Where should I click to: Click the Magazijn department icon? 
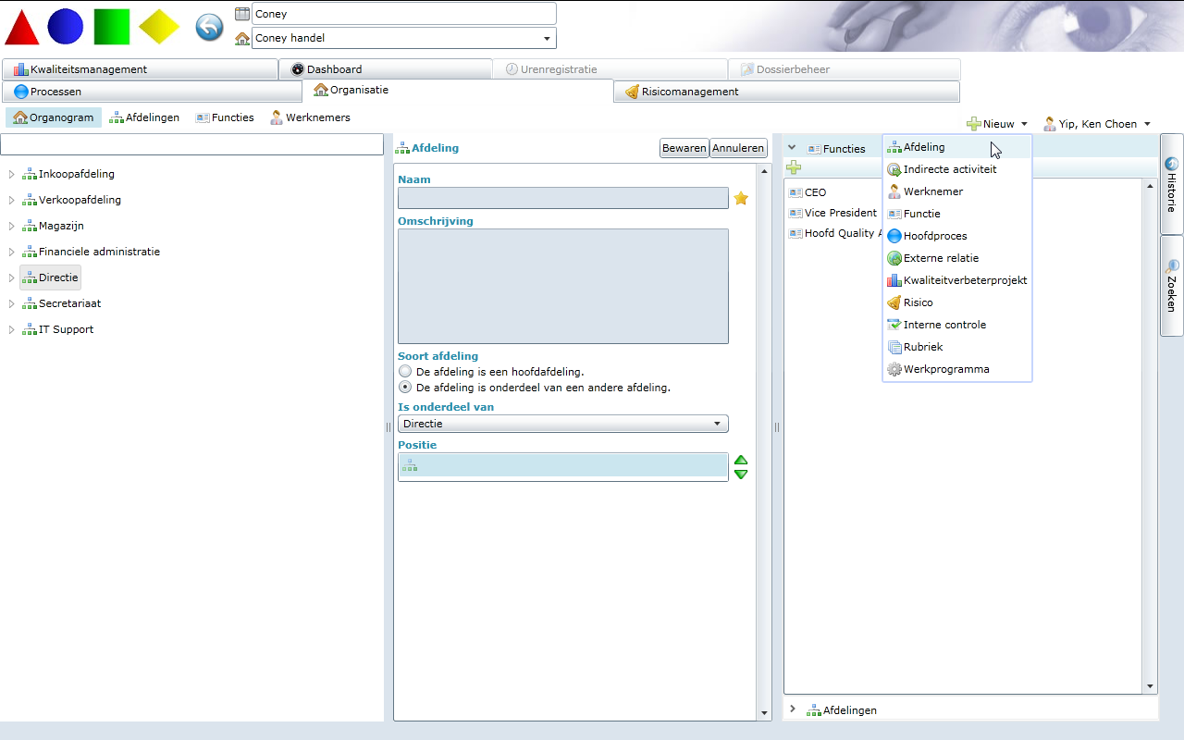30,226
